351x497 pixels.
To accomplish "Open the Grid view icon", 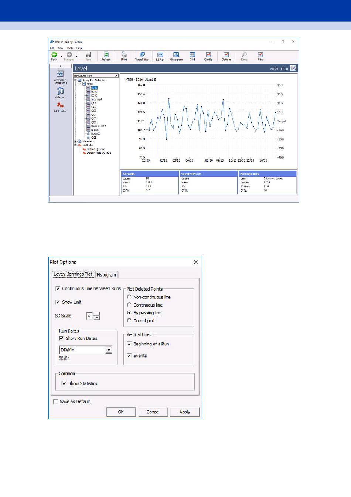I will click(192, 56).
